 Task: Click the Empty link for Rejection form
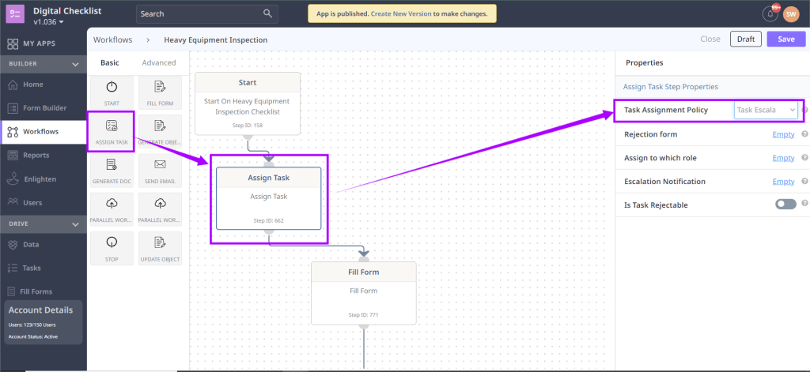point(783,134)
